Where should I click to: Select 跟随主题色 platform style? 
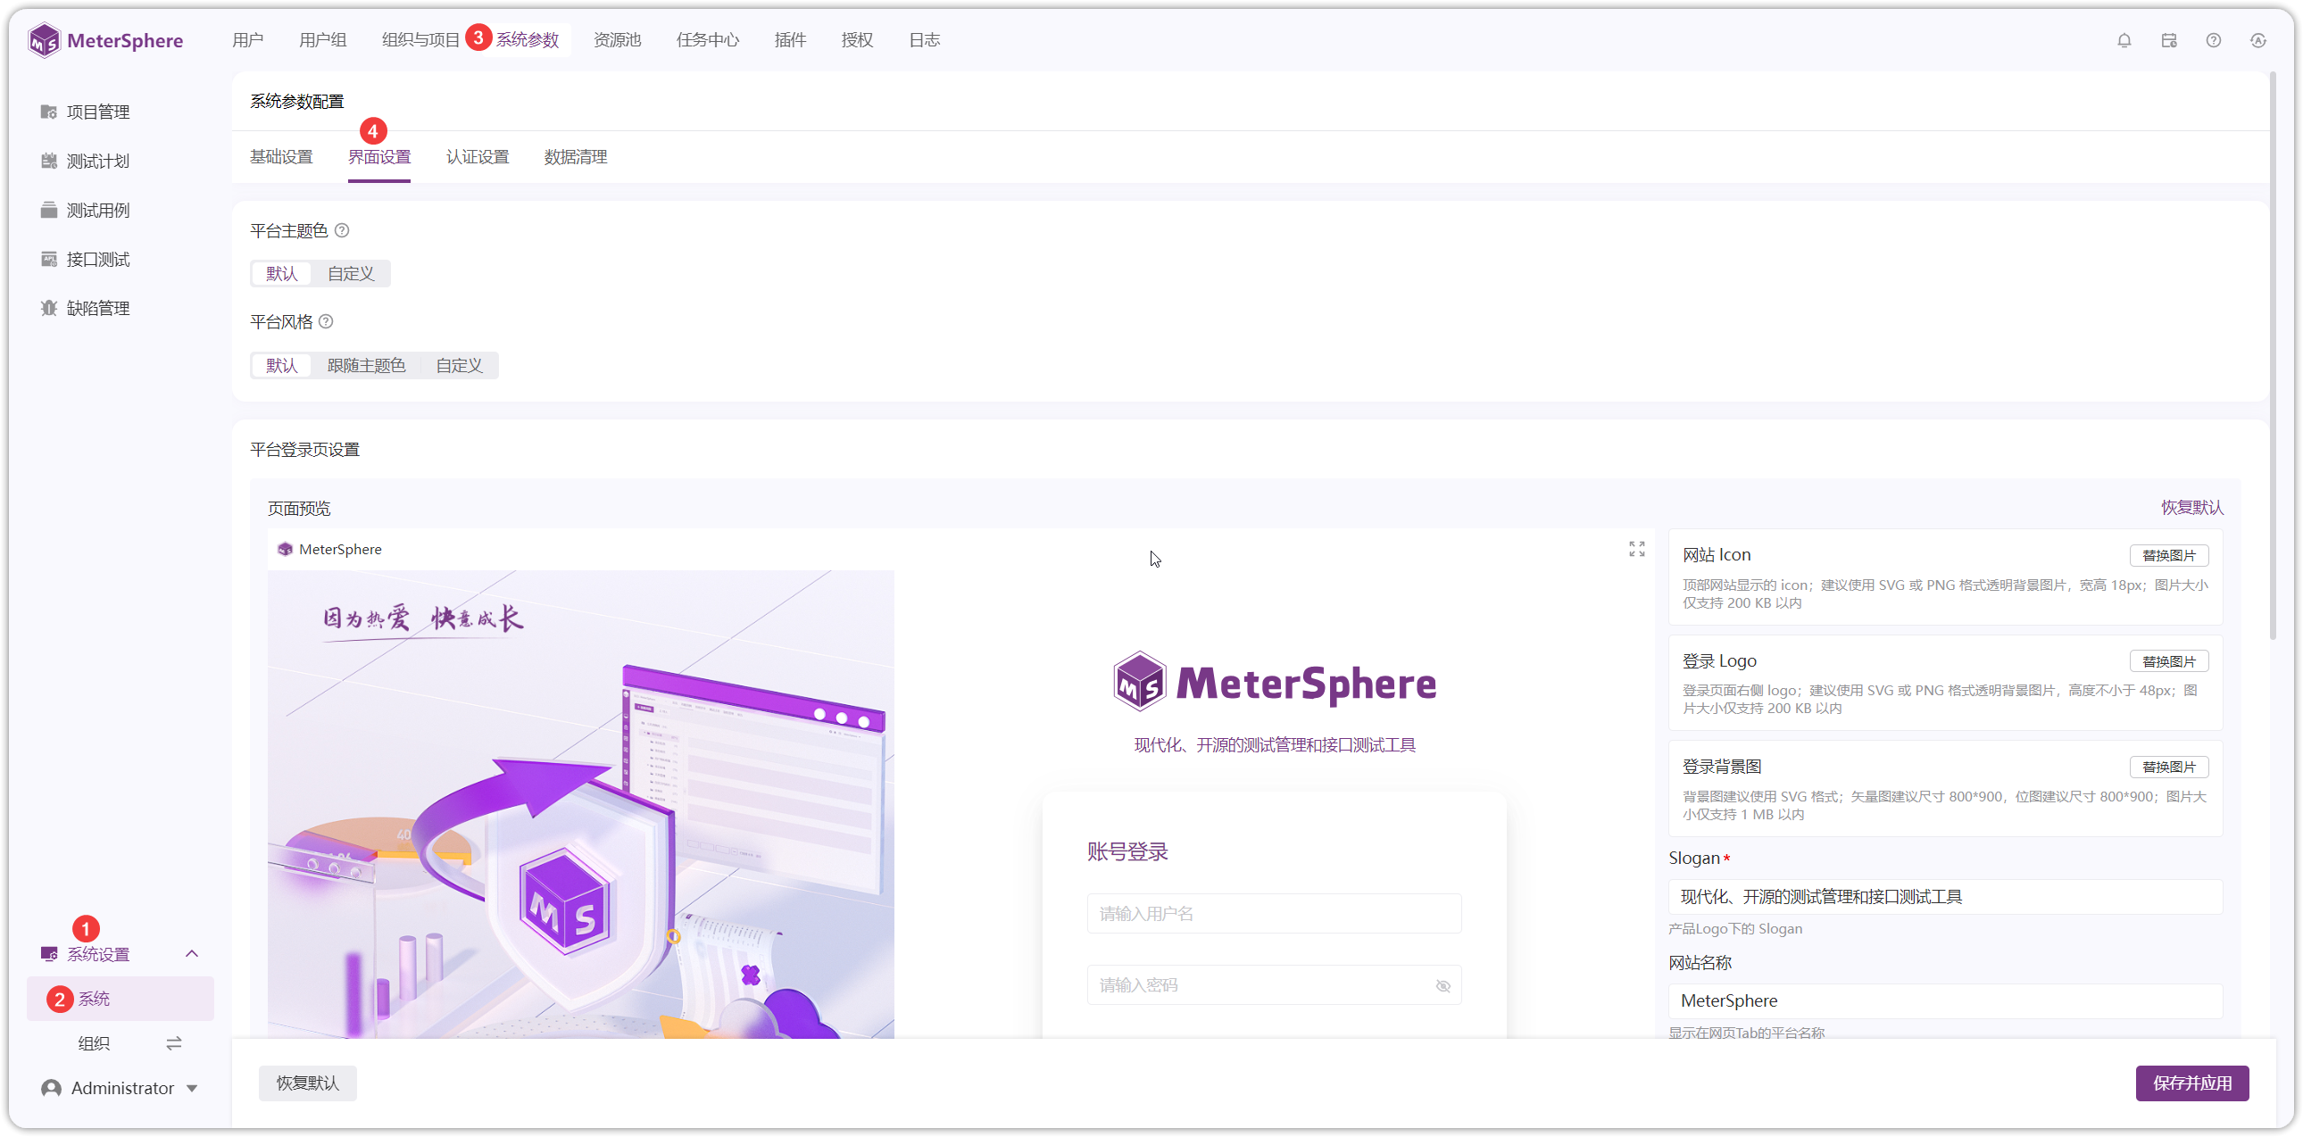[367, 366]
